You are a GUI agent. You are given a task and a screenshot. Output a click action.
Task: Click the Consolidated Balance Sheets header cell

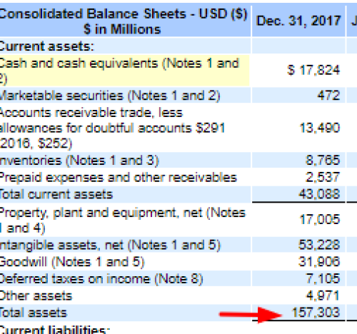[124, 21]
